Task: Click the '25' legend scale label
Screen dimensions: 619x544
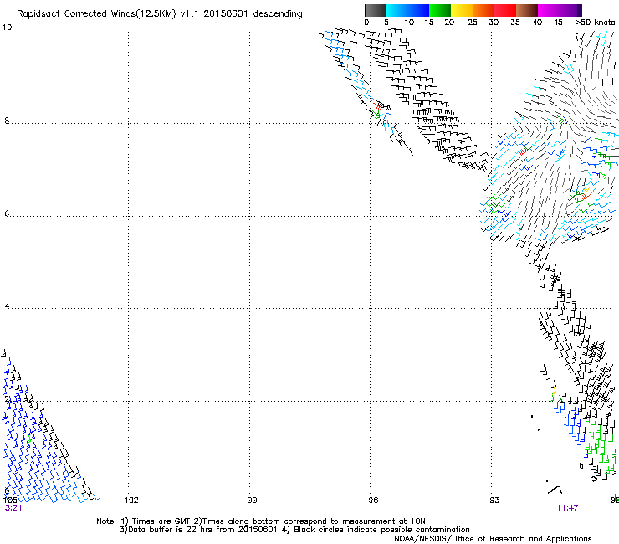Action: click(x=473, y=22)
